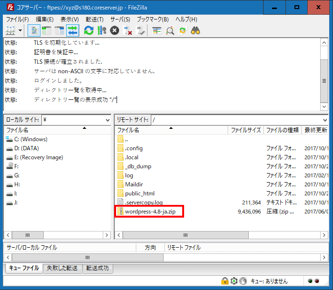Open the 転送(T) menu
The height and width of the screenshot is (290, 333).
pyautogui.click(x=95, y=19)
